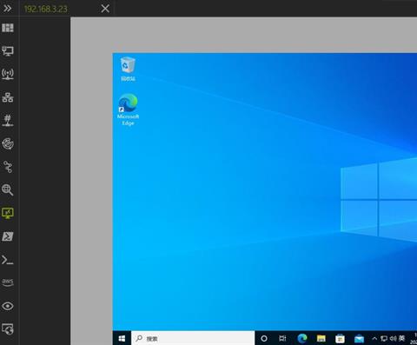Select the network computers icon in sidebar
The width and height of the screenshot is (417, 345).
coord(8,50)
